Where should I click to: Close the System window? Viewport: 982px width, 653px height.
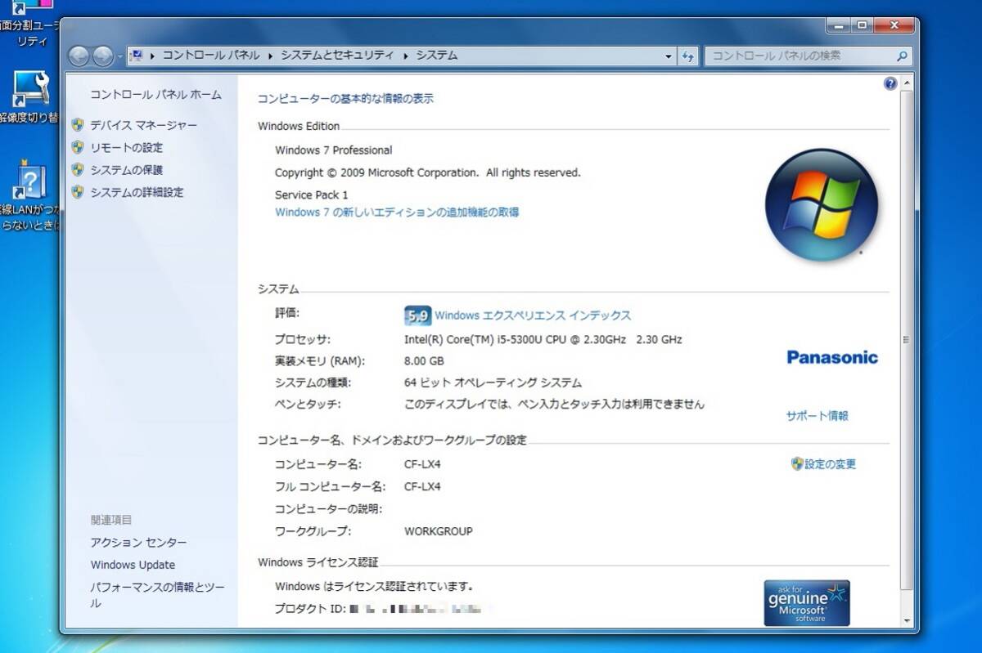pyautogui.click(x=894, y=25)
